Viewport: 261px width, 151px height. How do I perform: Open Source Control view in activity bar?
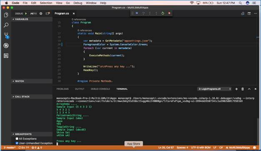pos(6,36)
